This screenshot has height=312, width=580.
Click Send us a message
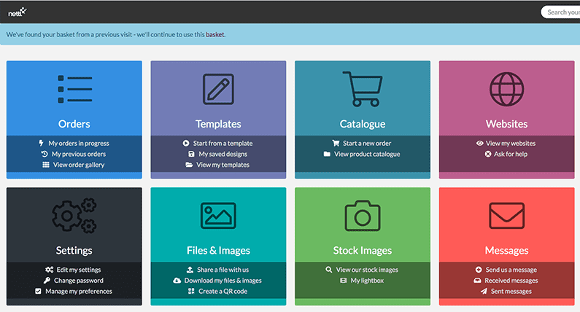(511, 270)
